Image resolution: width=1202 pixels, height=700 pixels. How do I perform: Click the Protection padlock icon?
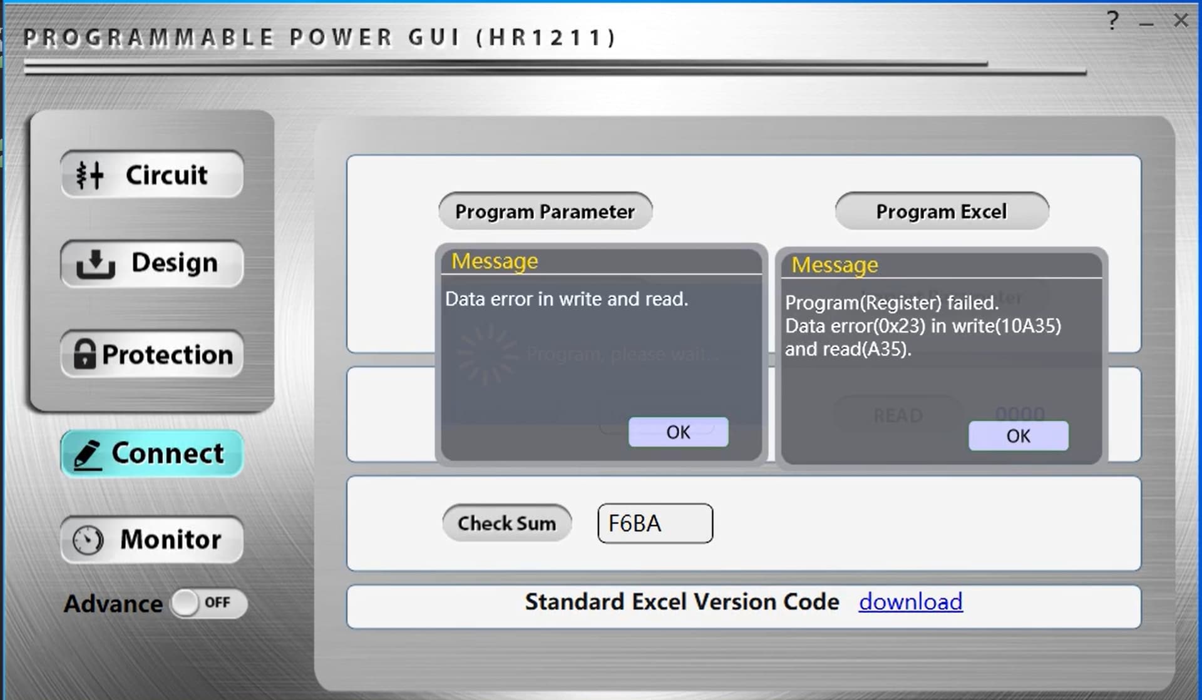(x=85, y=354)
